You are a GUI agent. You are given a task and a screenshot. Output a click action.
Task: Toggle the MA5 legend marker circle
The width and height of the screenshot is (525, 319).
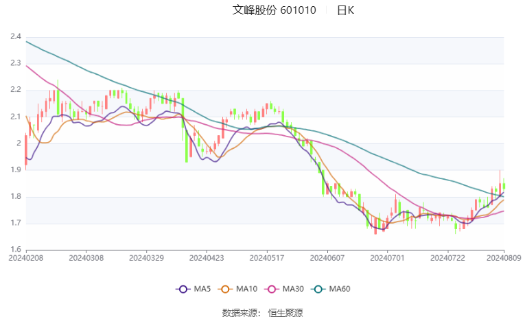(x=183, y=289)
